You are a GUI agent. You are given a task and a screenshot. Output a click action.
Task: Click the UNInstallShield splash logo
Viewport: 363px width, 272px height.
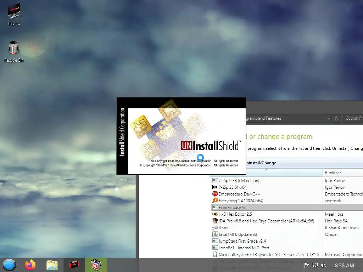tap(211, 146)
